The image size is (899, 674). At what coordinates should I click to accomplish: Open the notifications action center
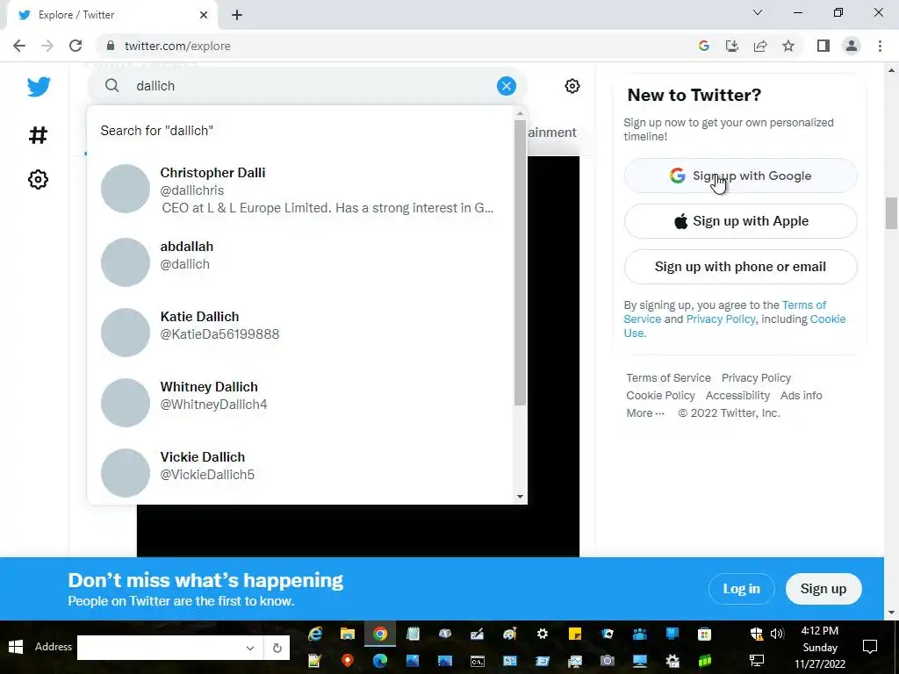870,647
